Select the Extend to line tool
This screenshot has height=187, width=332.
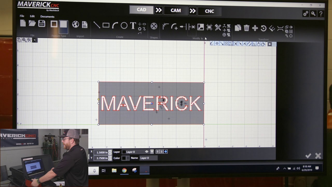pos(183,26)
